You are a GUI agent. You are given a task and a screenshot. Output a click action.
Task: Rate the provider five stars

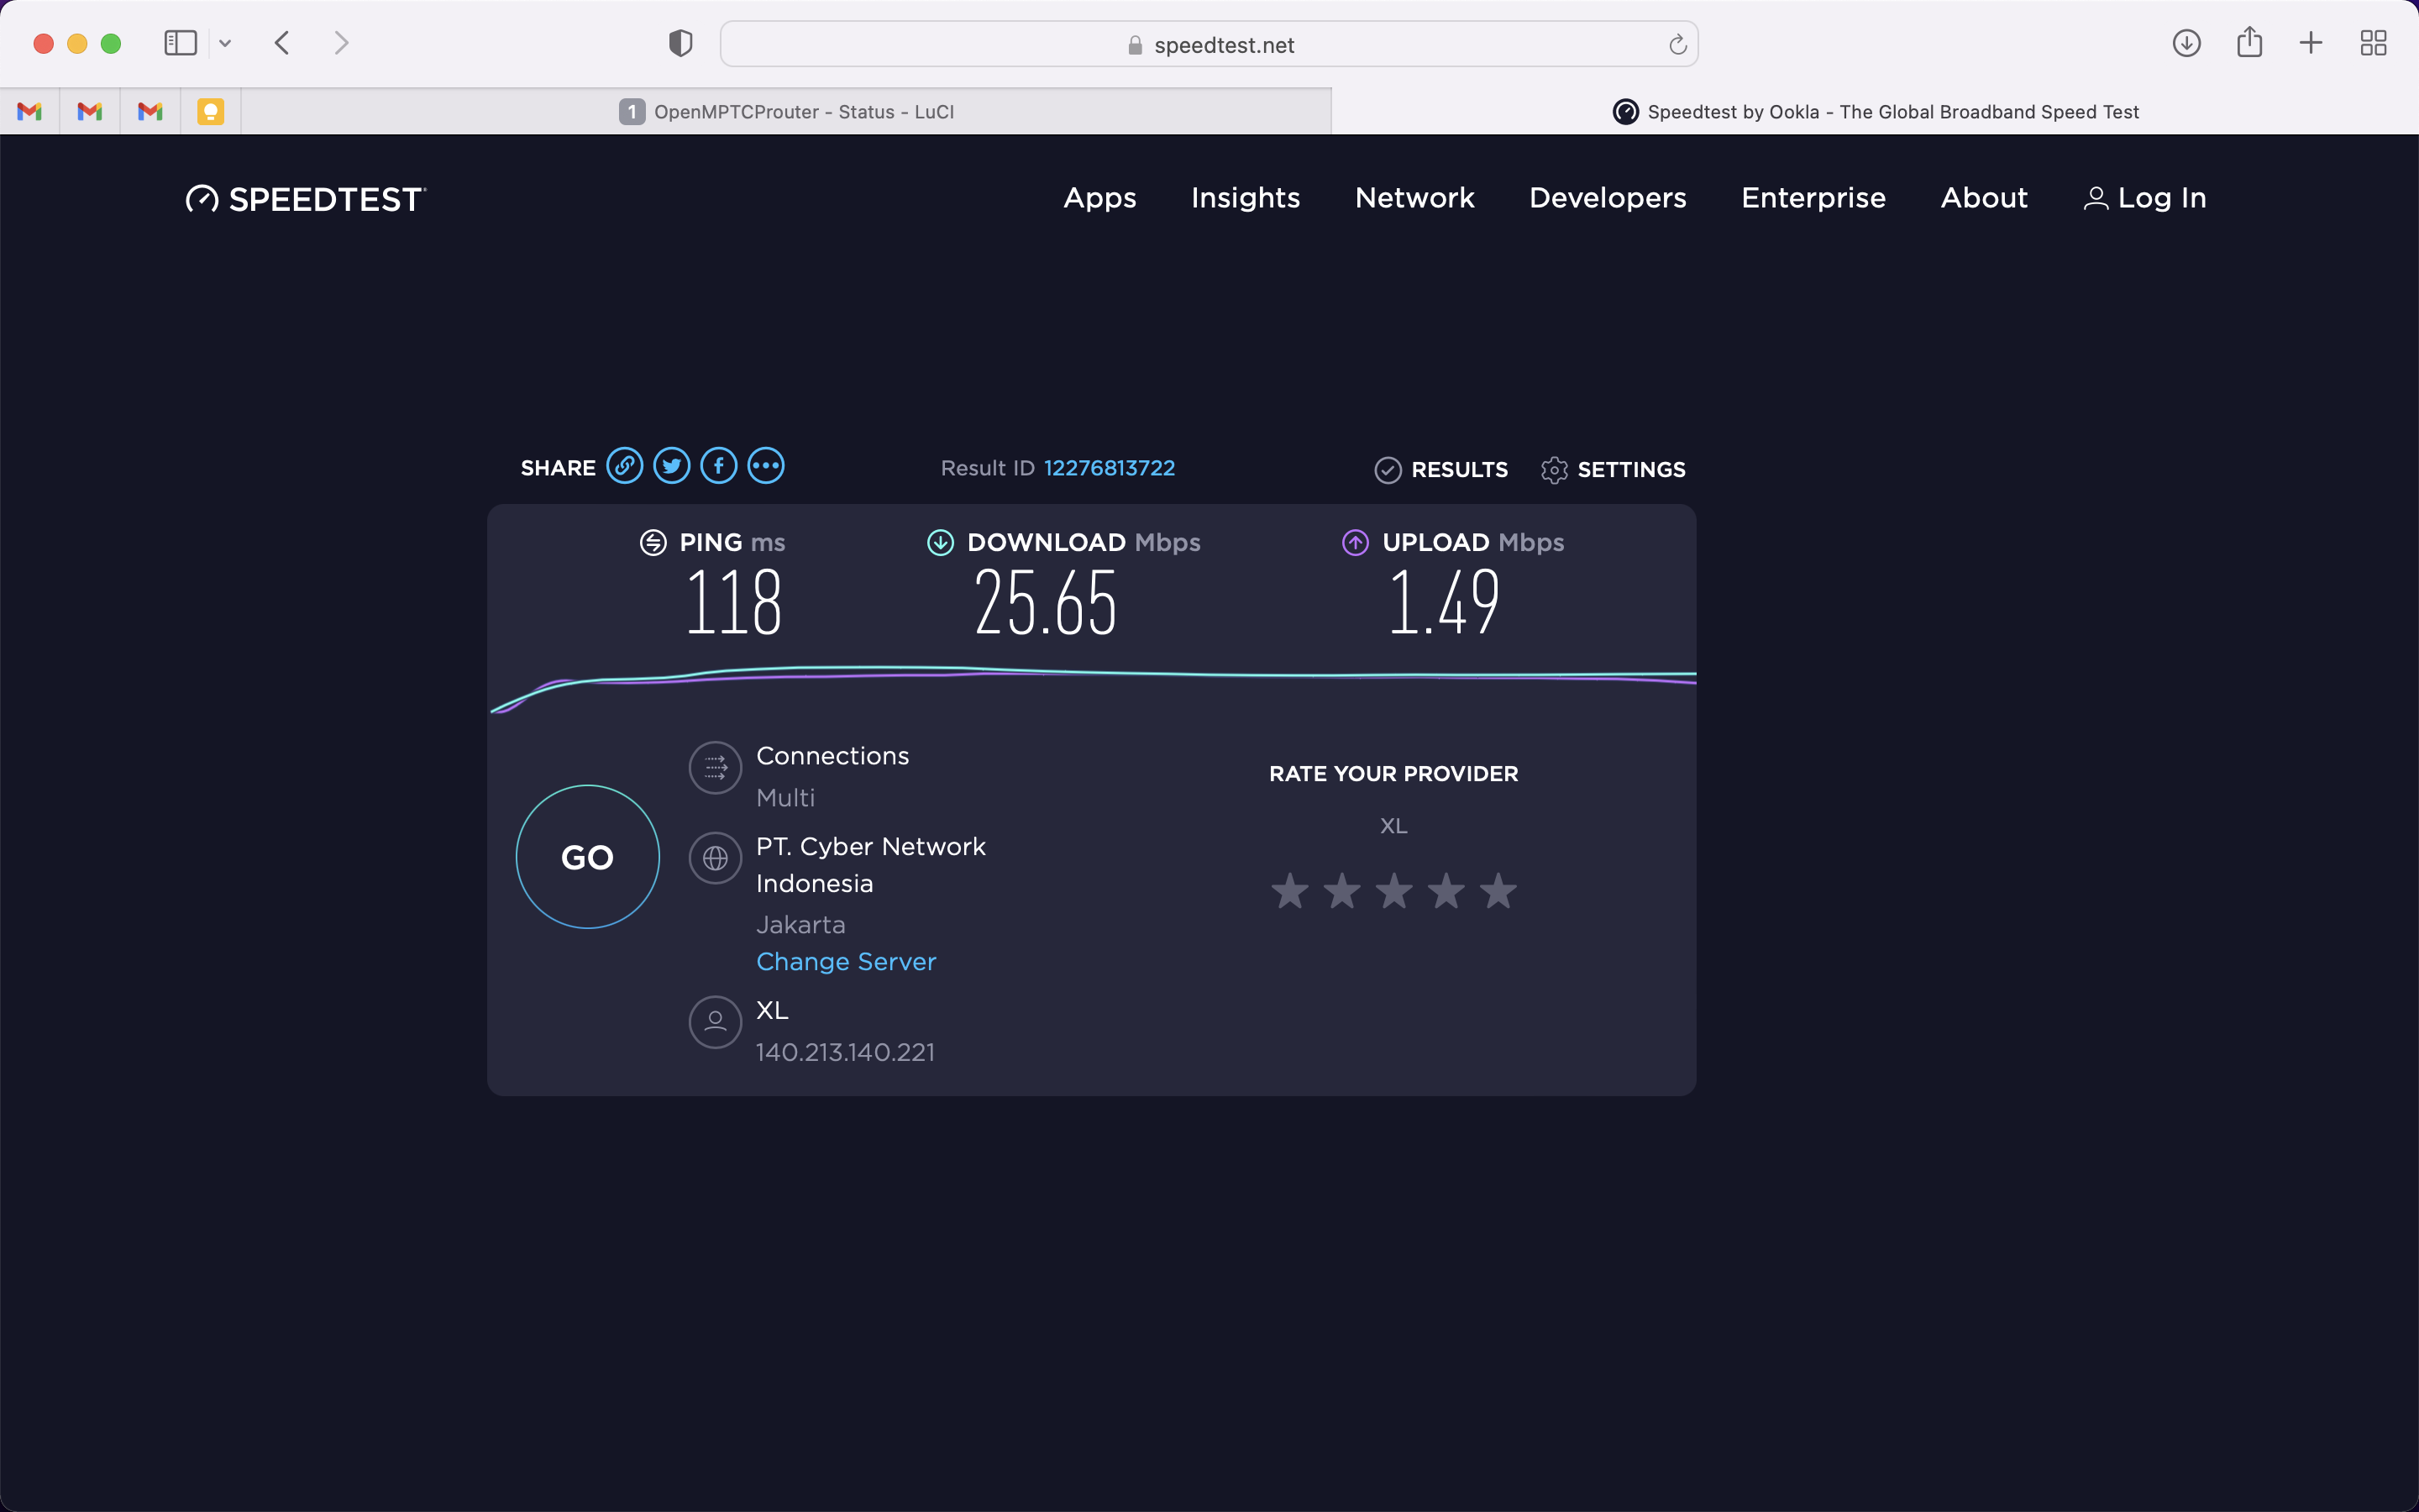coord(1498,890)
